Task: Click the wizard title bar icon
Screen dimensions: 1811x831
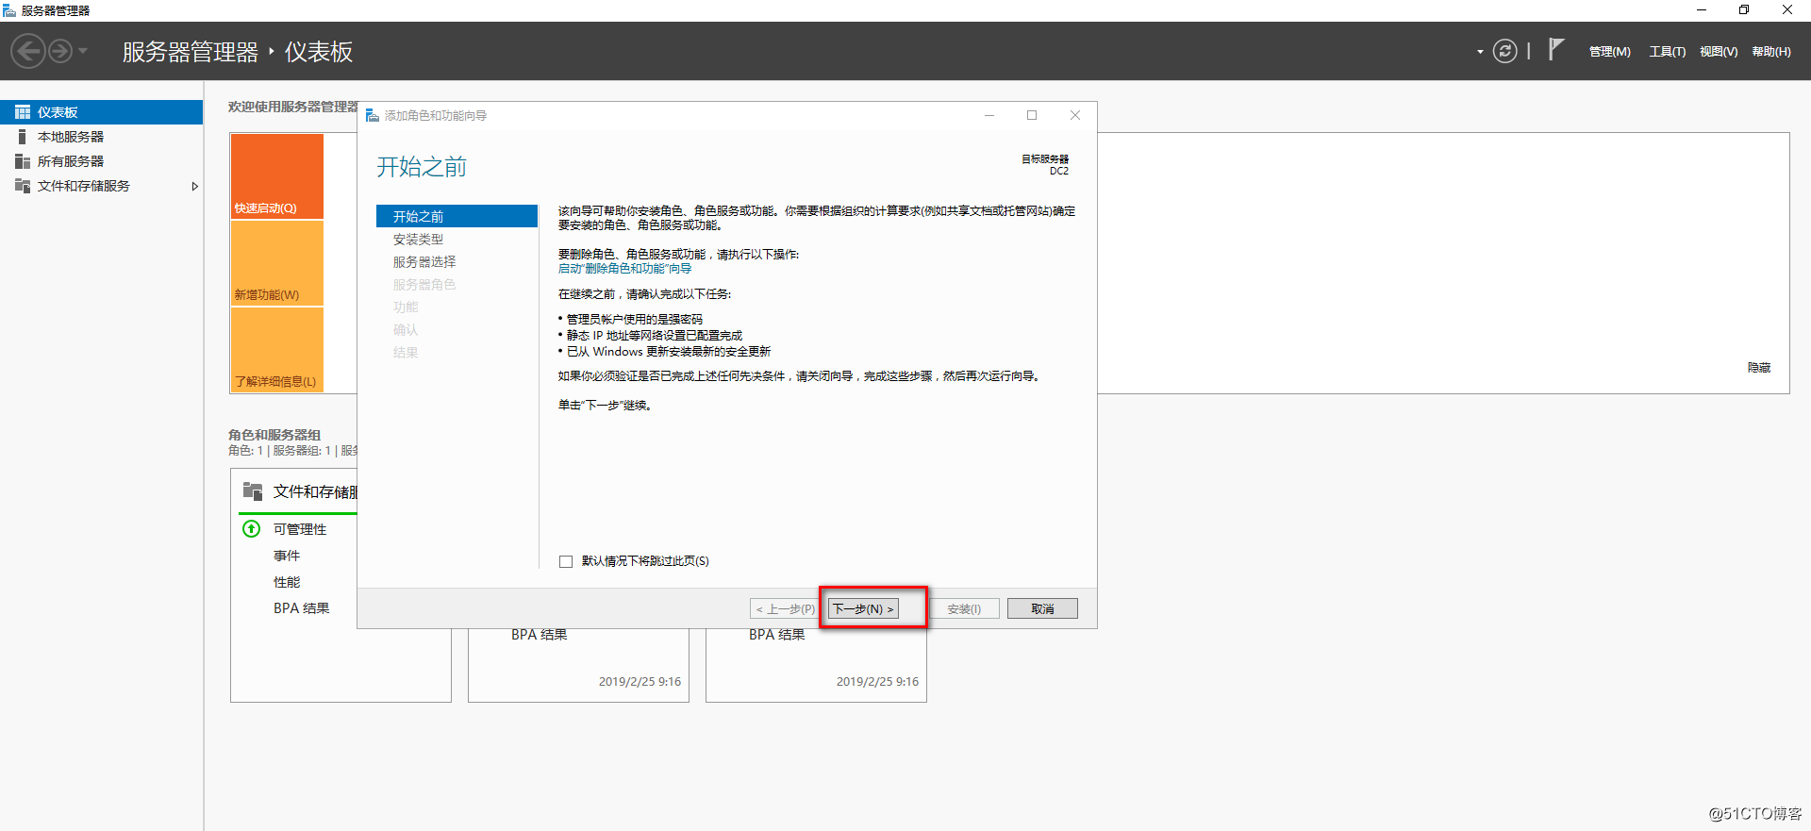Action: (373, 115)
